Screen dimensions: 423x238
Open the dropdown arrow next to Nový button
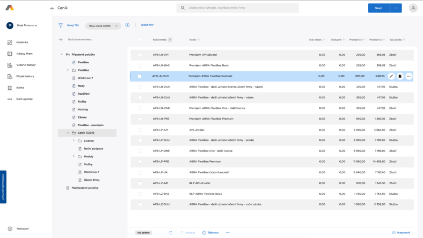(396, 8)
